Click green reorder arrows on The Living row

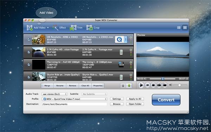tap(131, 67)
